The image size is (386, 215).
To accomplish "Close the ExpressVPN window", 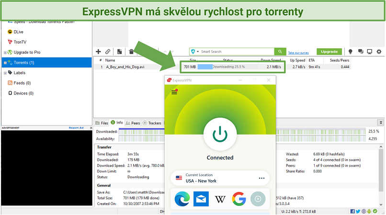I will [x=269, y=80].
